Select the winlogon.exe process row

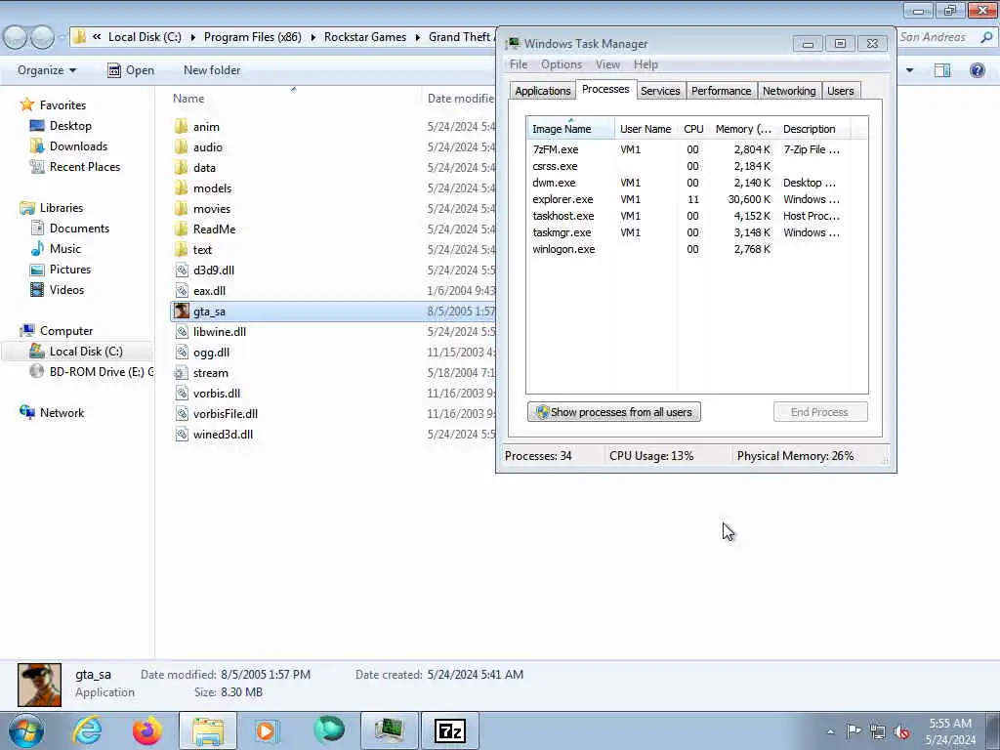click(x=687, y=249)
